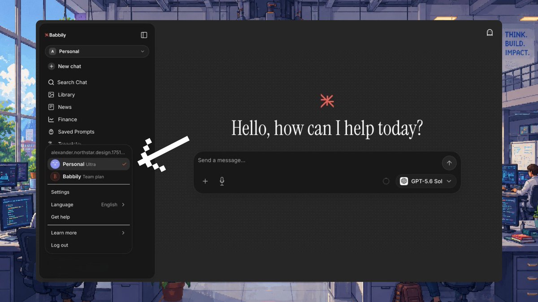Go to the News section

coord(60,107)
